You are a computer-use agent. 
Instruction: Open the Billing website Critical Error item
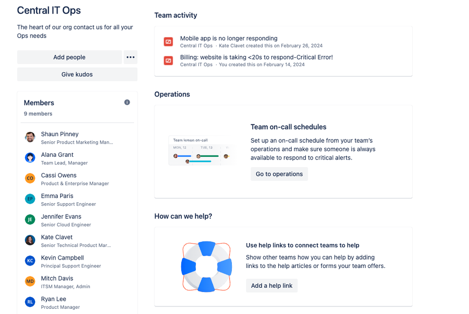(x=256, y=57)
